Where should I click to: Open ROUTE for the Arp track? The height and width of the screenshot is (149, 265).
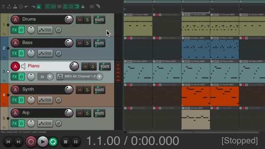tap(99, 113)
